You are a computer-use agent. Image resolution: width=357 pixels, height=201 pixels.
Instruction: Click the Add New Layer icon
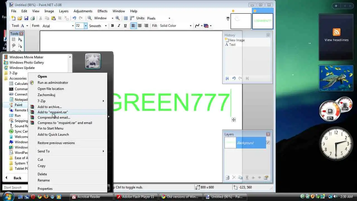[227, 178]
